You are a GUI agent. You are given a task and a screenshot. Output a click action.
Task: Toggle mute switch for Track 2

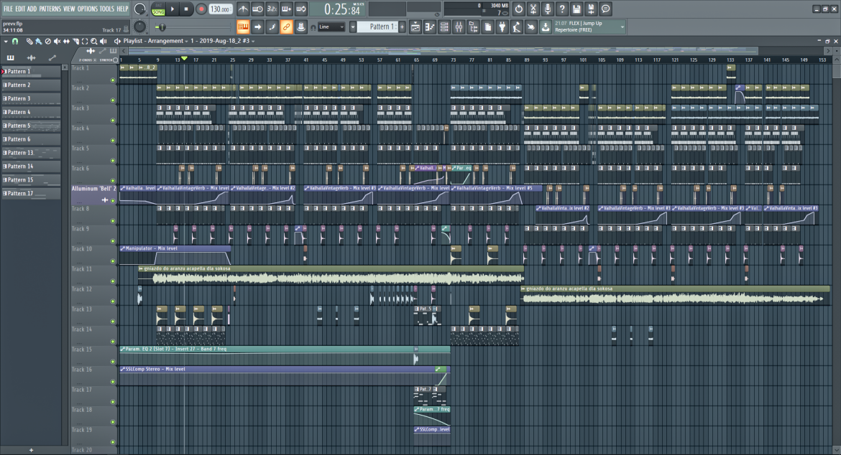(113, 100)
